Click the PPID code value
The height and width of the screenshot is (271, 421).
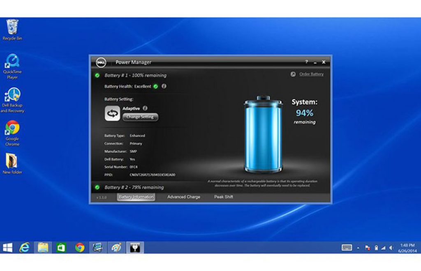153,175
